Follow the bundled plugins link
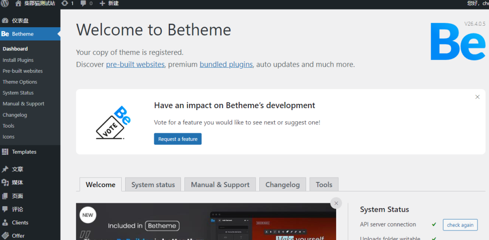This screenshot has height=240, width=489. (x=226, y=64)
